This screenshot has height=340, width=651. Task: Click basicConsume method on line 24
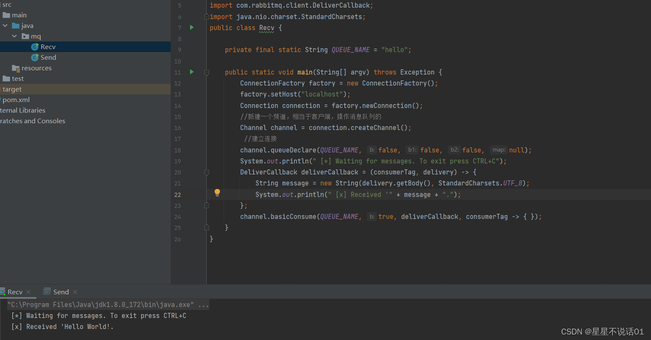coord(294,217)
